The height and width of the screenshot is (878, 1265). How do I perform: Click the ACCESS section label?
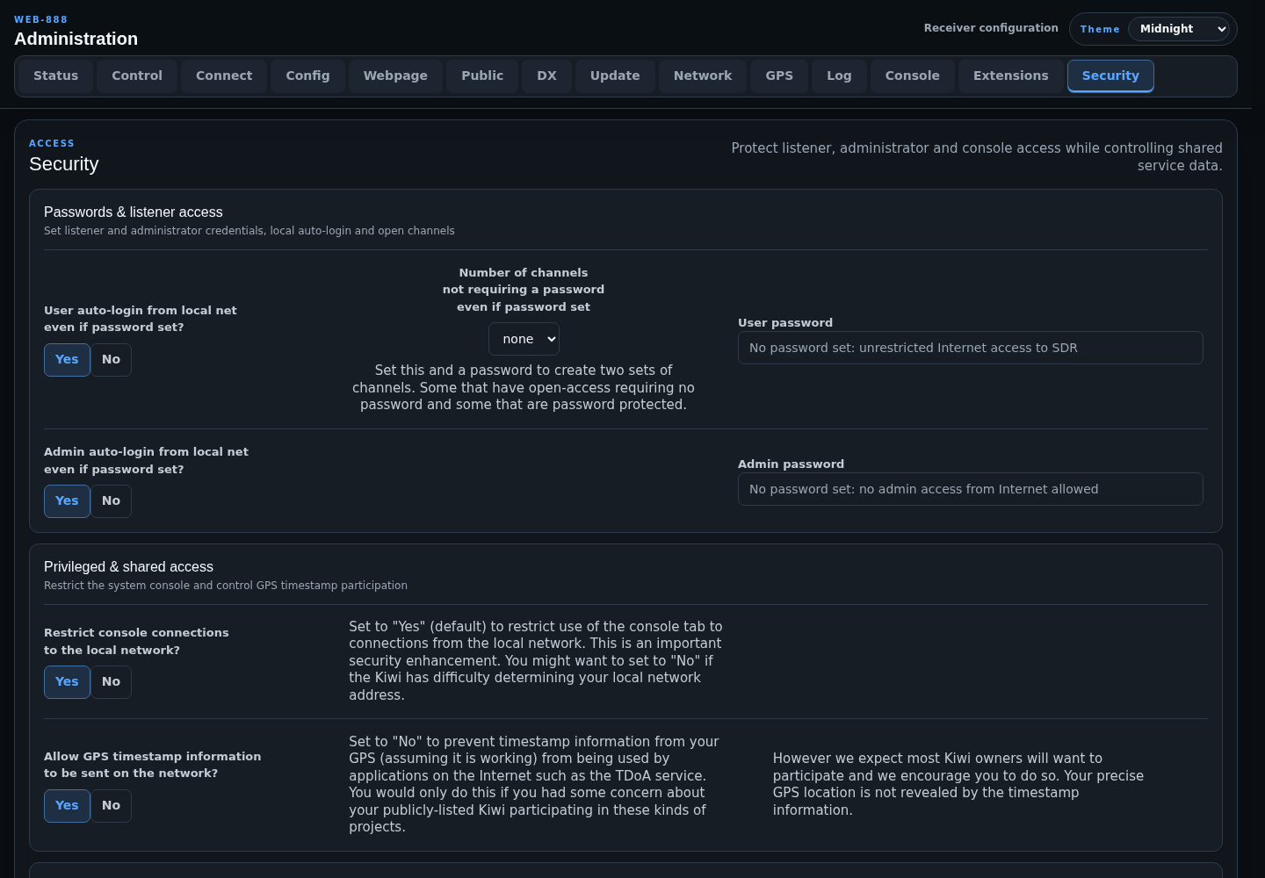(x=52, y=143)
